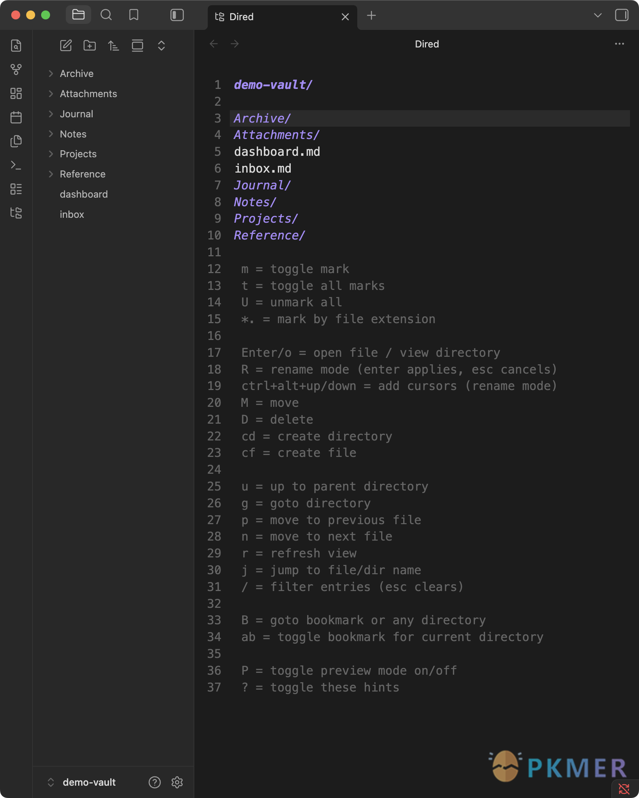Open the inbox note in sidebar

pos(72,214)
